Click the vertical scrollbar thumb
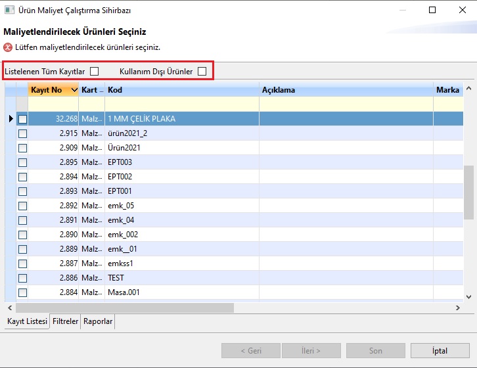Viewport: 477px width, 368px height. (469, 191)
